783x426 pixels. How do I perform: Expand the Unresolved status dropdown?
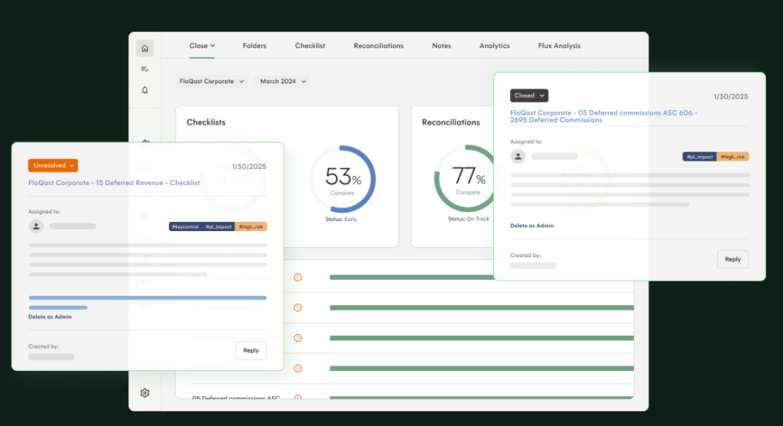(54, 165)
